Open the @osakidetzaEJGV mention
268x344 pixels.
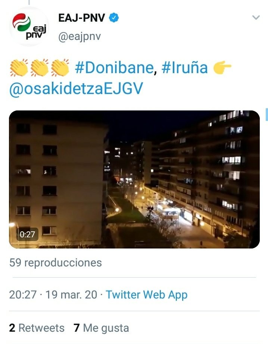pyautogui.click(x=76, y=88)
